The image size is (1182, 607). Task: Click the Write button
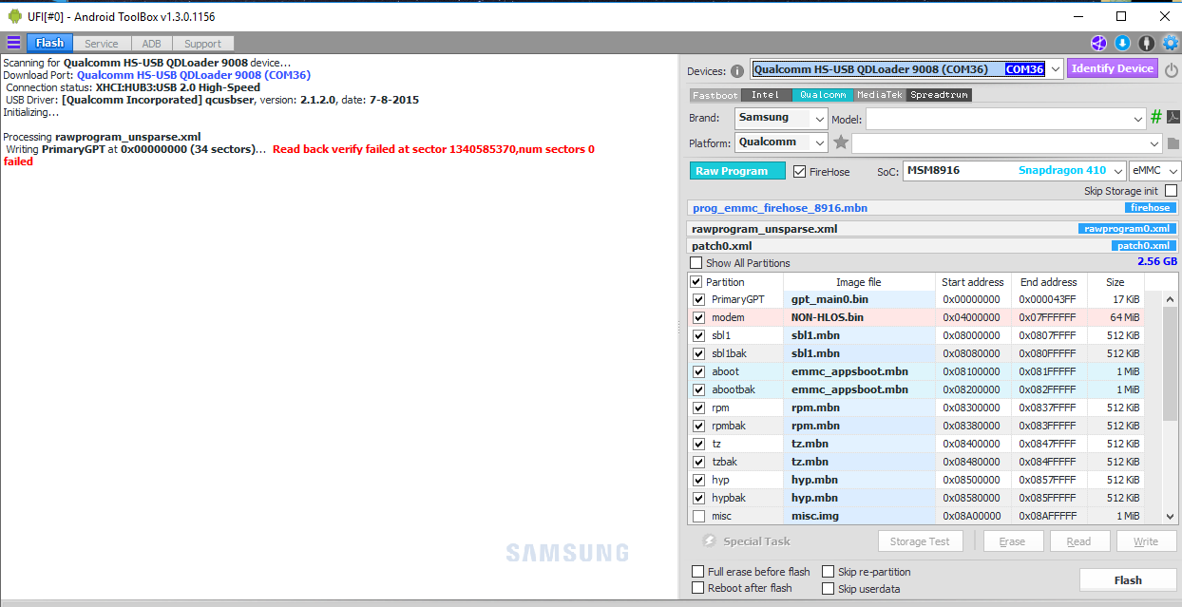(1146, 541)
